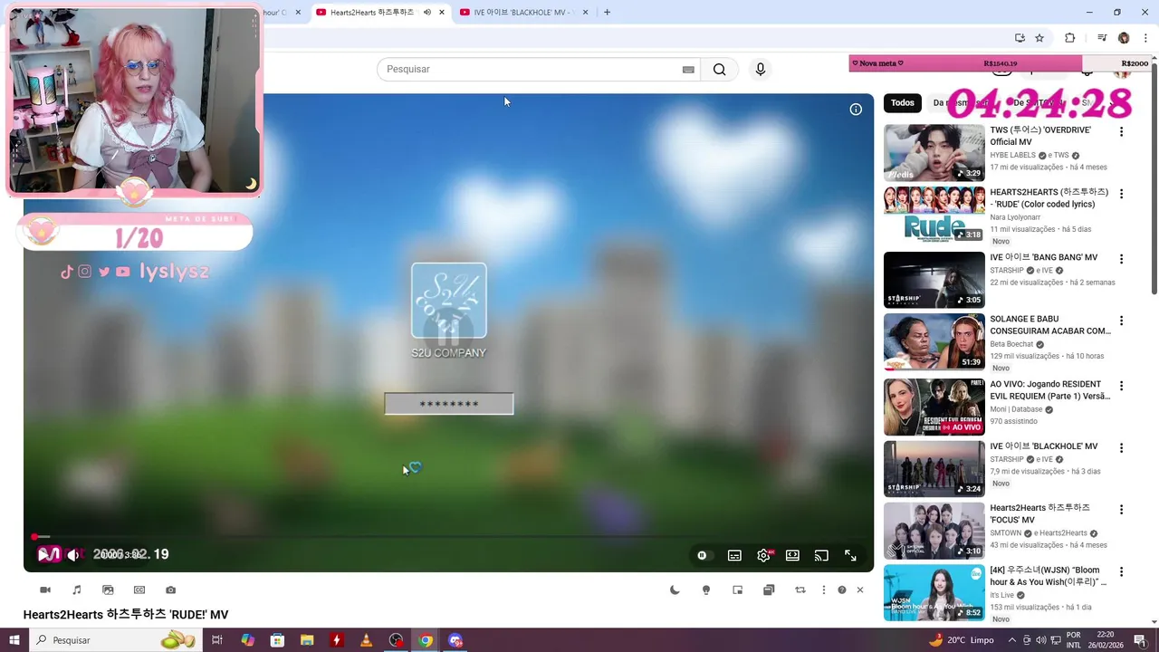1159x652 pixels.
Task: Click the red video progress bar
Action: [448, 537]
